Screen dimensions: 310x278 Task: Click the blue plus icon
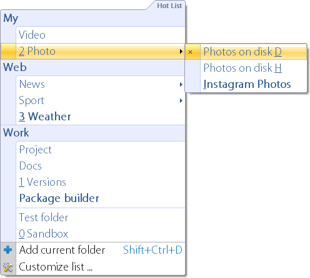point(8,250)
